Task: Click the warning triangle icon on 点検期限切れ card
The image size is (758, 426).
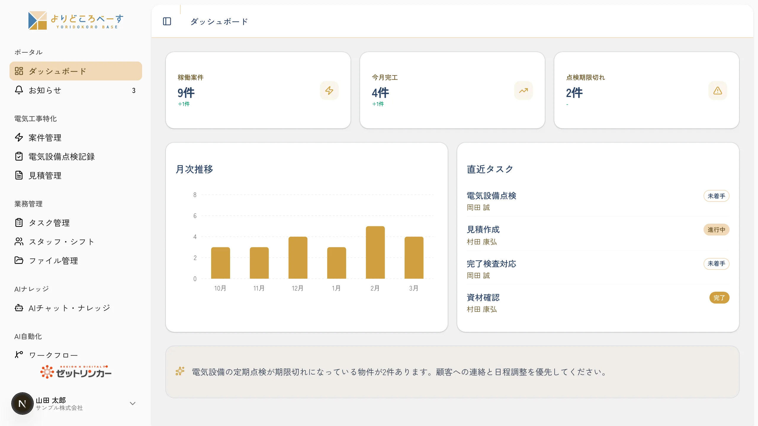Action: [718, 91]
